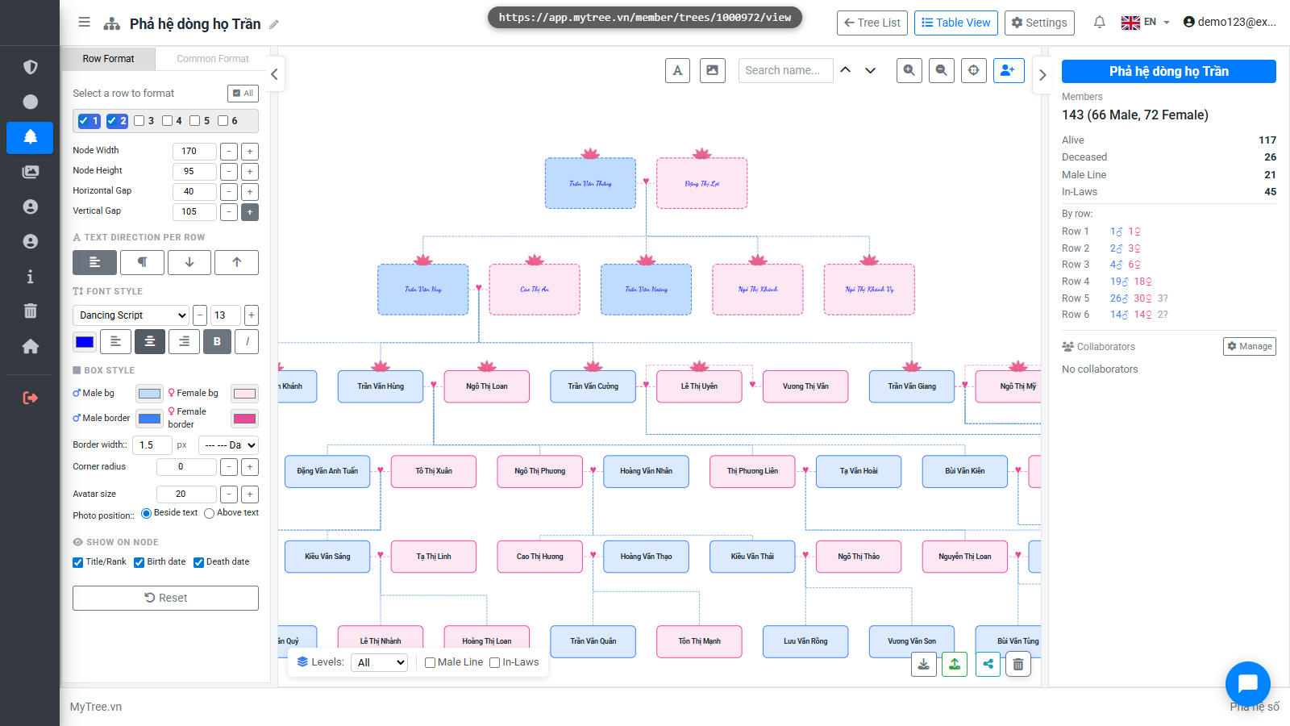This screenshot has height=726, width=1290.
Task: Open the Levels dropdown
Action: pos(379,662)
